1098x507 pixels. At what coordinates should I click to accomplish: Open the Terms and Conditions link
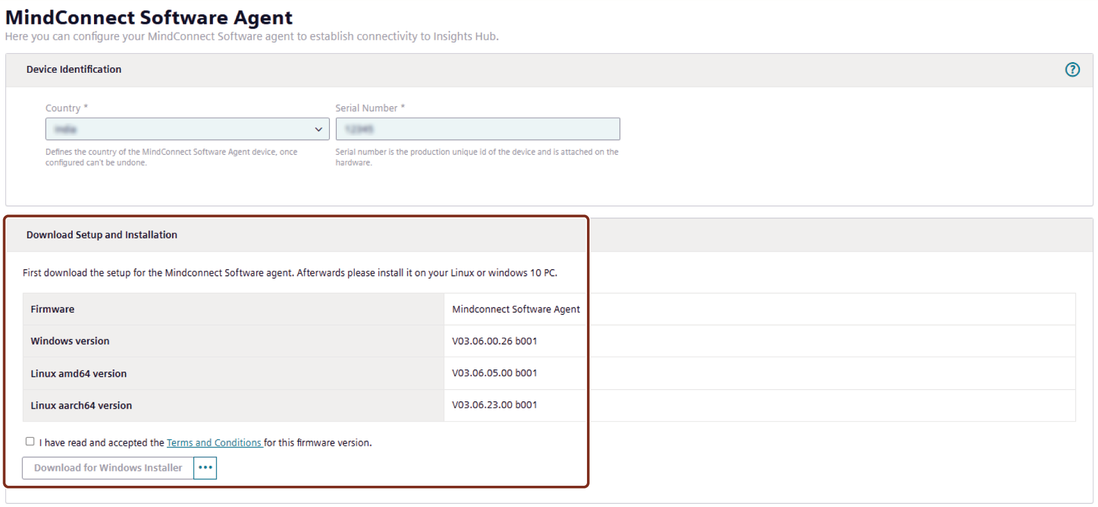pyautogui.click(x=214, y=443)
